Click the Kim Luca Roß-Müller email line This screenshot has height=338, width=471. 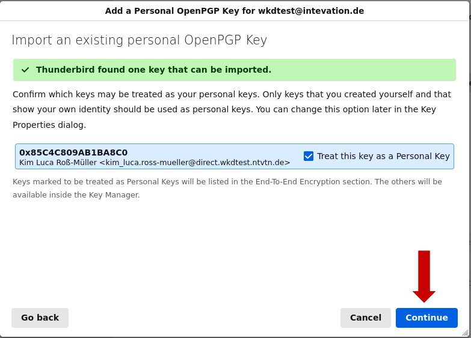155,162
